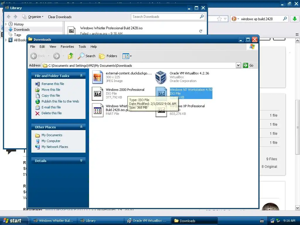300x225 pixels.
Task: Click Publish this file to the Web
Action: (x=60, y=101)
